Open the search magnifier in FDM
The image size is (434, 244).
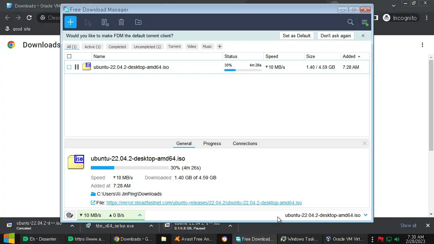351,22
